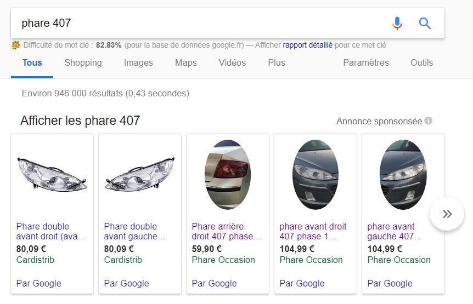Switch to the Vidéos tab
The width and height of the screenshot is (473, 304).
click(232, 62)
